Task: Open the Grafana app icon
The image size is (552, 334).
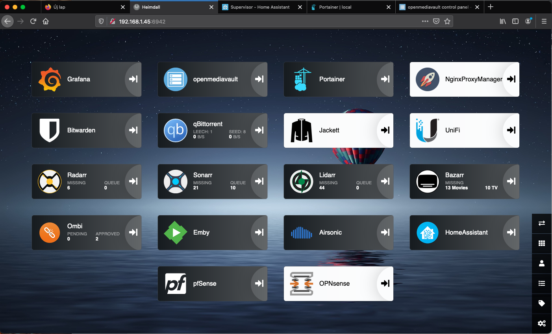Action: (x=50, y=79)
